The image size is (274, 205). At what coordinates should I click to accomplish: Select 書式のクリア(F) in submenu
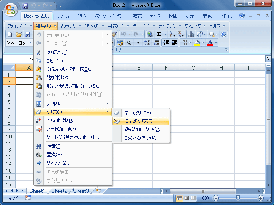pyautogui.click(x=141, y=121)
